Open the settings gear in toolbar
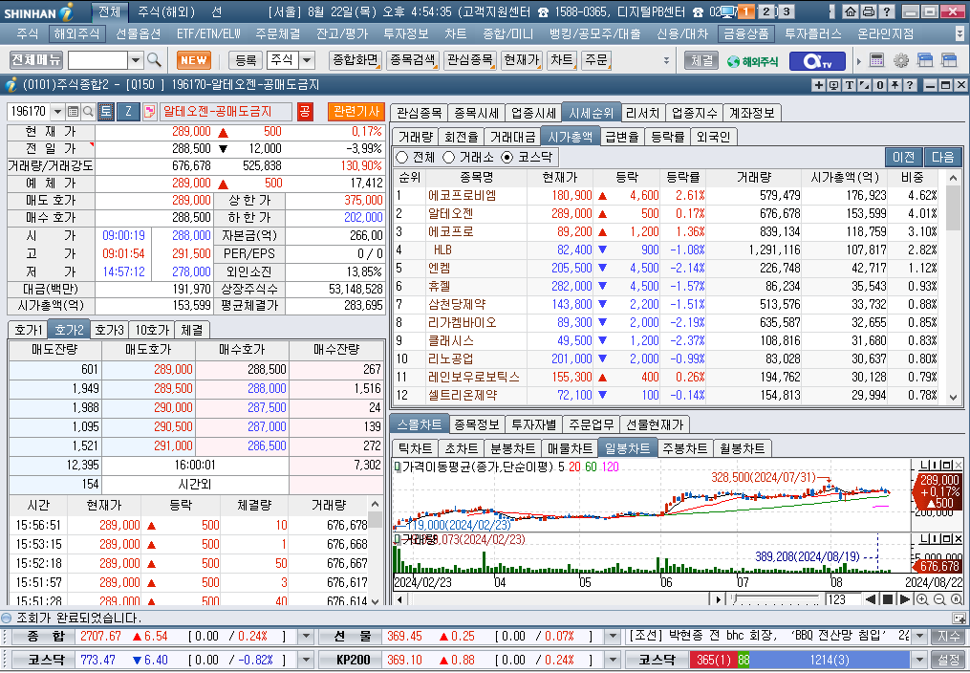The image size is (970, 673). click(x=900, y=60)
